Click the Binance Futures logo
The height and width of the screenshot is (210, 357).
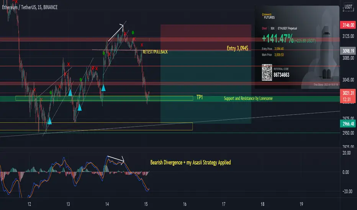point(268,16)
